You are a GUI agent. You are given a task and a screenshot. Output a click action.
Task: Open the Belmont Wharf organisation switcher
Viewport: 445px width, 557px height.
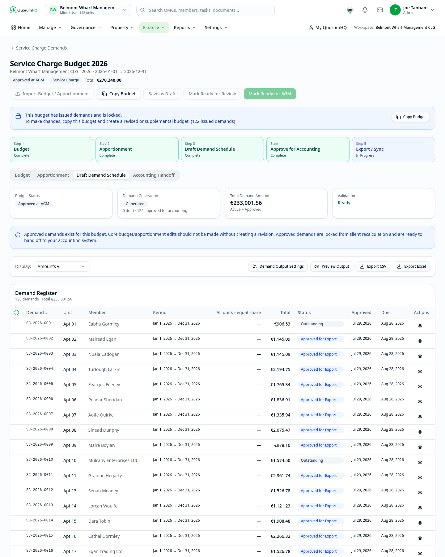tap(88, 10)
